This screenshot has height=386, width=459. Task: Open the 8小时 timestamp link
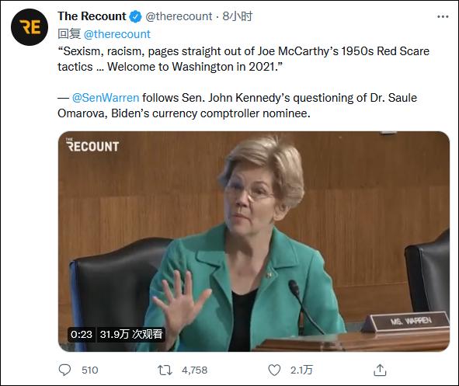(x=237, y=16)
